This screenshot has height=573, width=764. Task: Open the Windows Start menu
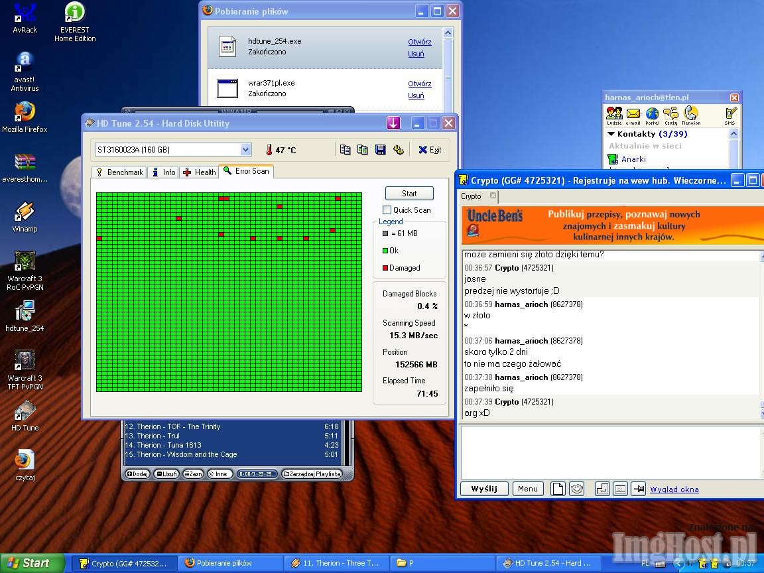[32, 563]
